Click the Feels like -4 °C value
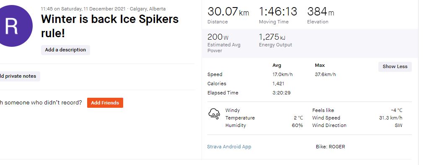 pyautogui.click(x=396, y=110)
